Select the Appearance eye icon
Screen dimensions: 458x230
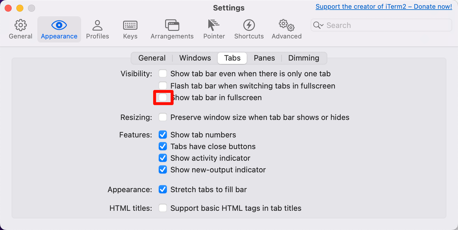coord(59,25)
